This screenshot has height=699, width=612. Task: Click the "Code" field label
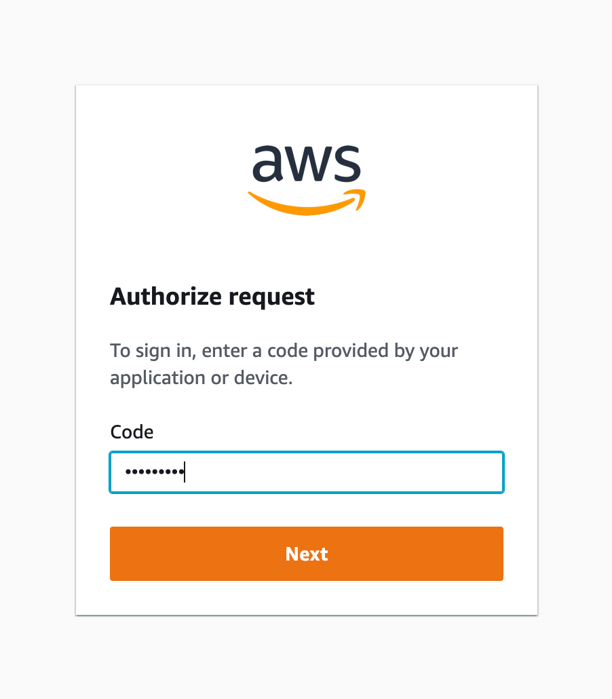tap(132, 432)
